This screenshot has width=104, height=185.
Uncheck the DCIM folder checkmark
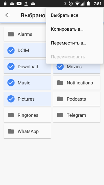click(x=11, y=50)
